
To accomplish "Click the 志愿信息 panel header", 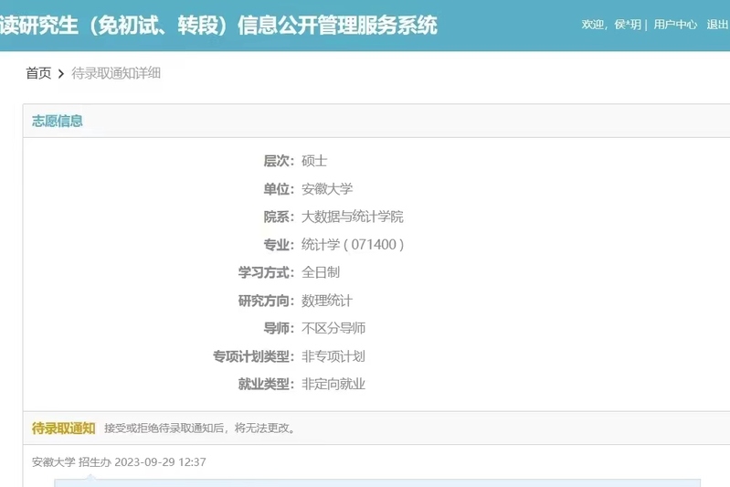I will coord(58,121).
